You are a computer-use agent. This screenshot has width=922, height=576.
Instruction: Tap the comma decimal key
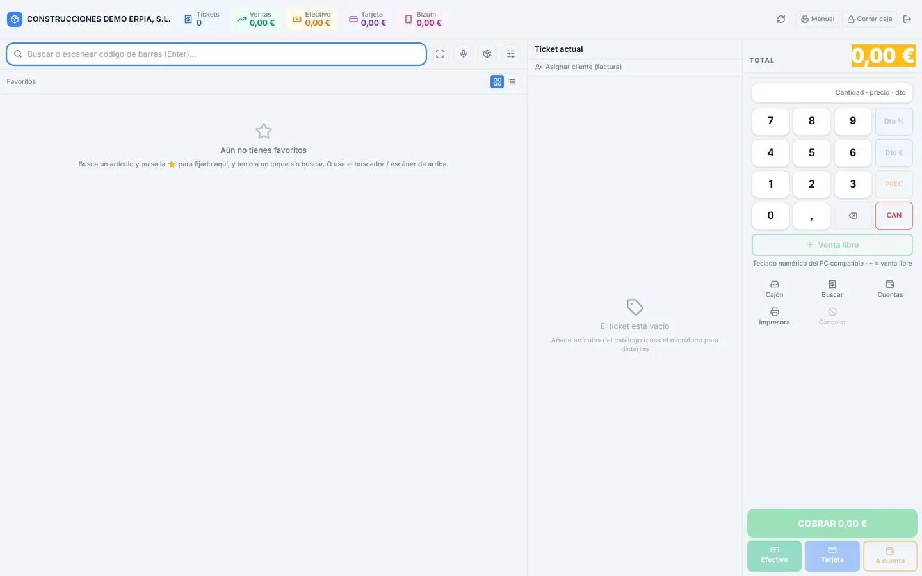tap(812, 216)
